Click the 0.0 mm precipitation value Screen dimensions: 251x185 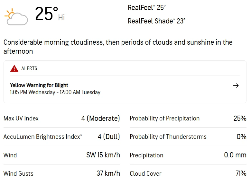235,155
